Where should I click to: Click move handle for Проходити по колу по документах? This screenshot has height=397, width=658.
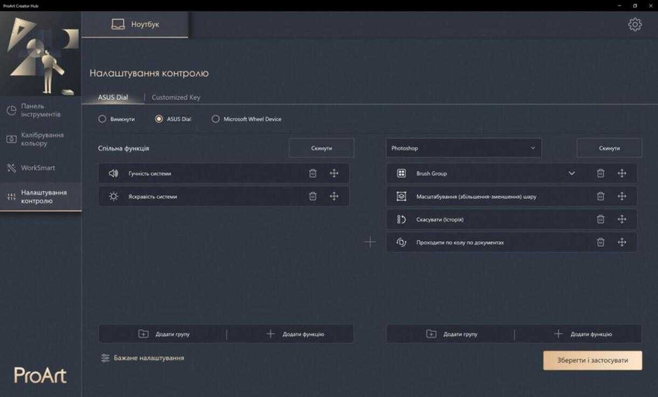[622, 242]
